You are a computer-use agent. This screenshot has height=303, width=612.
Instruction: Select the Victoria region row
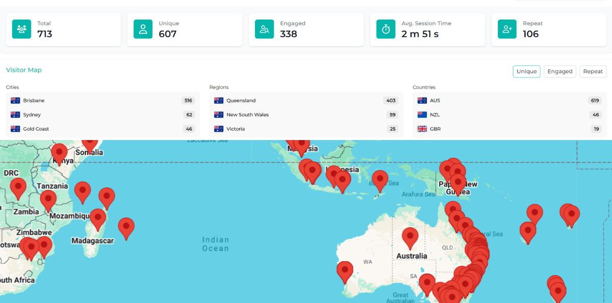coord(306,129)
